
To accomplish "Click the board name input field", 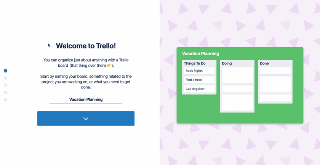I will 86,99.
